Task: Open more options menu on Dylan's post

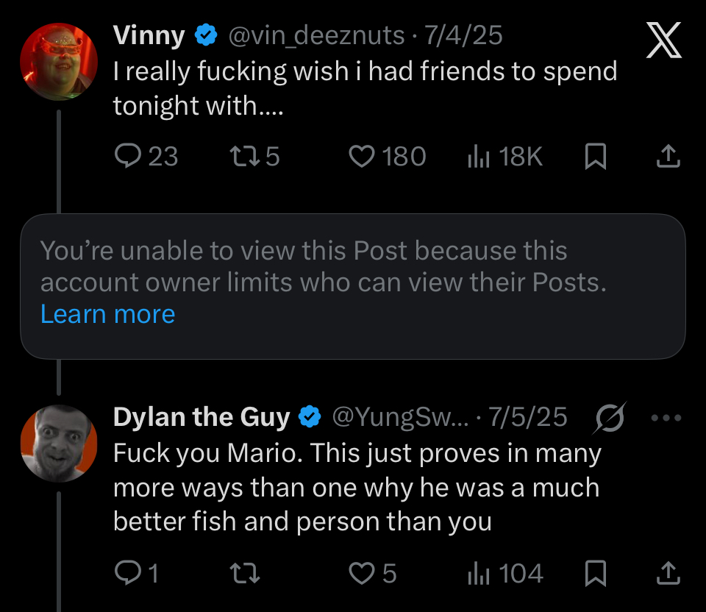Action: [x=666, y=418]
